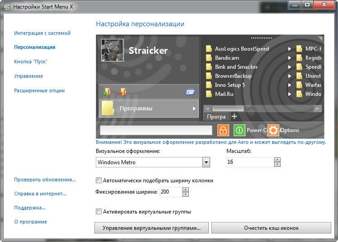338x242 pixels.
Task: Increase the Масштаб value with up arrow
Action: (277, 160)
